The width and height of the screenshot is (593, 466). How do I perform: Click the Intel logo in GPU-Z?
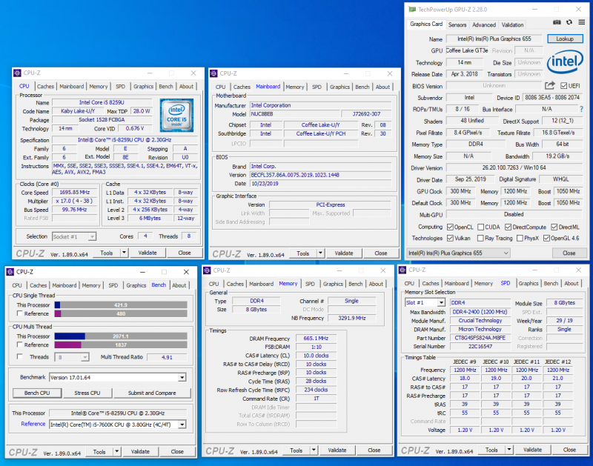point(565,62)
